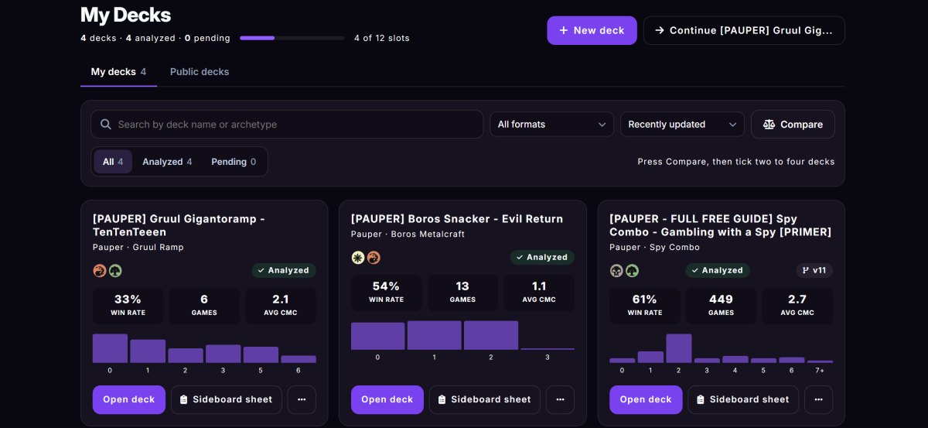This screenshot has width=928, height=428.
Task: Click green mana icon on Gruul Gigantoramp card
Action: tap(115, 271)
